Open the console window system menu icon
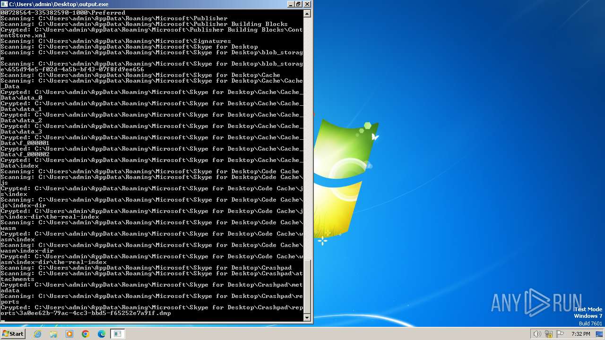Screen dimensions: 605x340 [4, 4]
